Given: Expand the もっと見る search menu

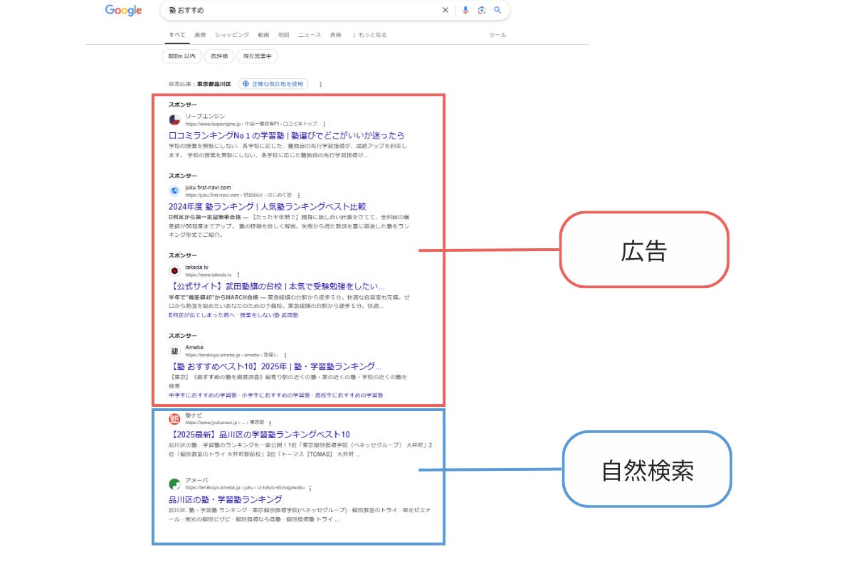Looking at the screenshot, I should (370, 35).
